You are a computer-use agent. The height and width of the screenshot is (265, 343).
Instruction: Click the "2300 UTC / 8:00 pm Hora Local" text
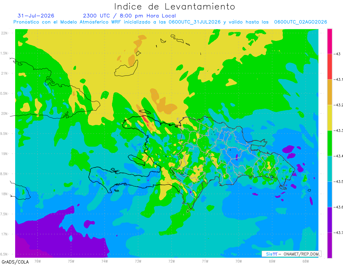[x=129, y=16]
